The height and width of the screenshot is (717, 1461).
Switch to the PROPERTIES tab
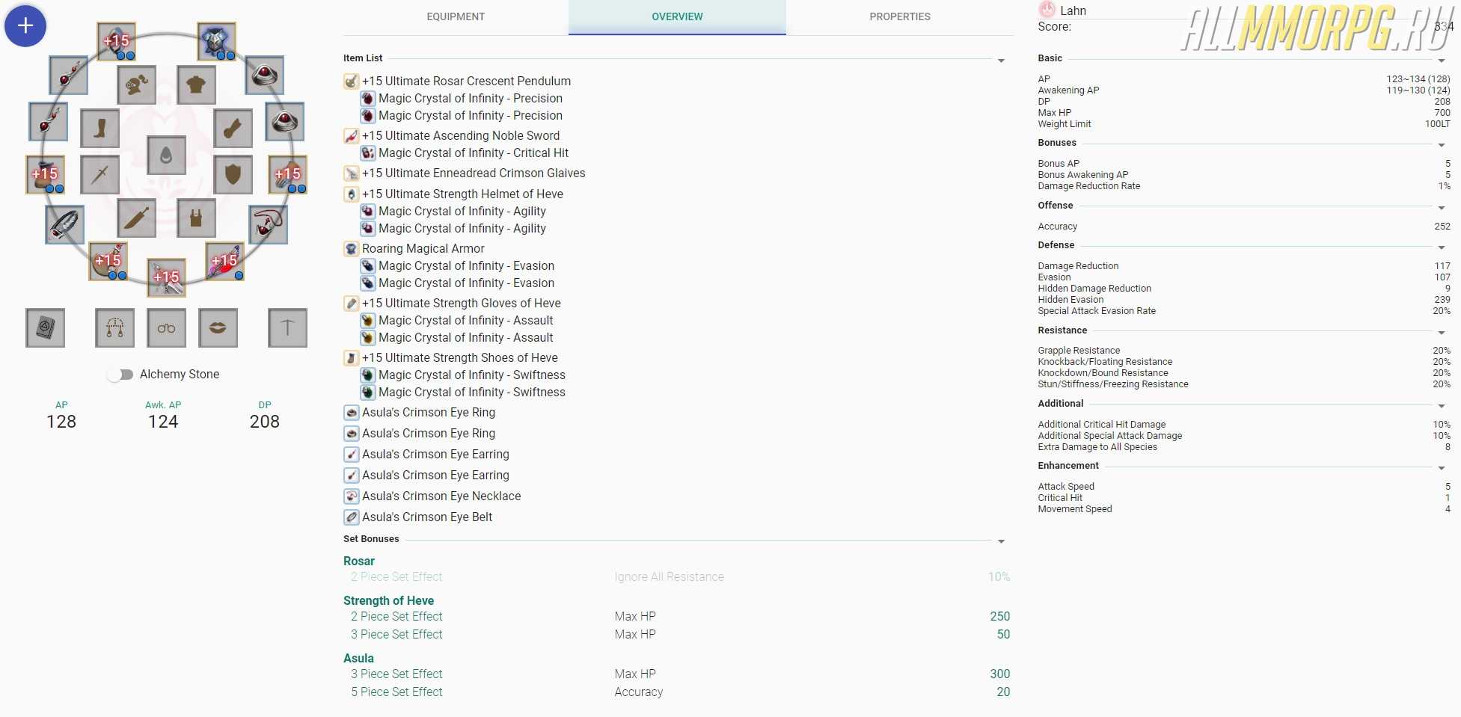(900, 16)
